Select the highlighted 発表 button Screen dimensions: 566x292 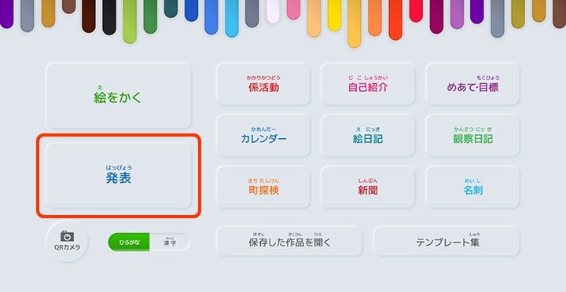119,176
